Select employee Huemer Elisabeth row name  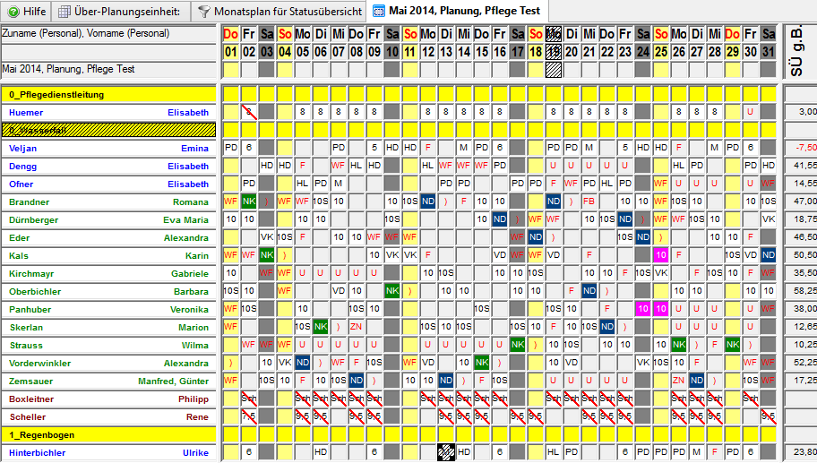pyautogui.click(x=108, y=112)
